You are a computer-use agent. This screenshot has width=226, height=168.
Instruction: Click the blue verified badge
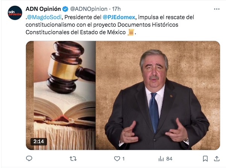65,9
